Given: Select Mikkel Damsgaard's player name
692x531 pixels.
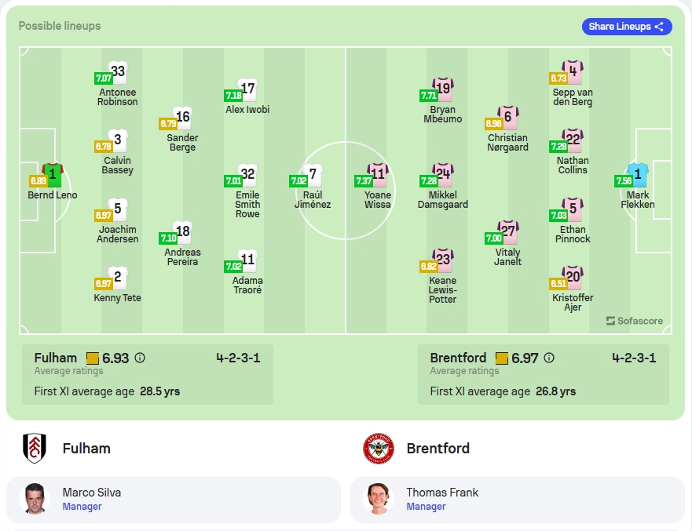Looking at the screenshot, I should coord(443,200).
